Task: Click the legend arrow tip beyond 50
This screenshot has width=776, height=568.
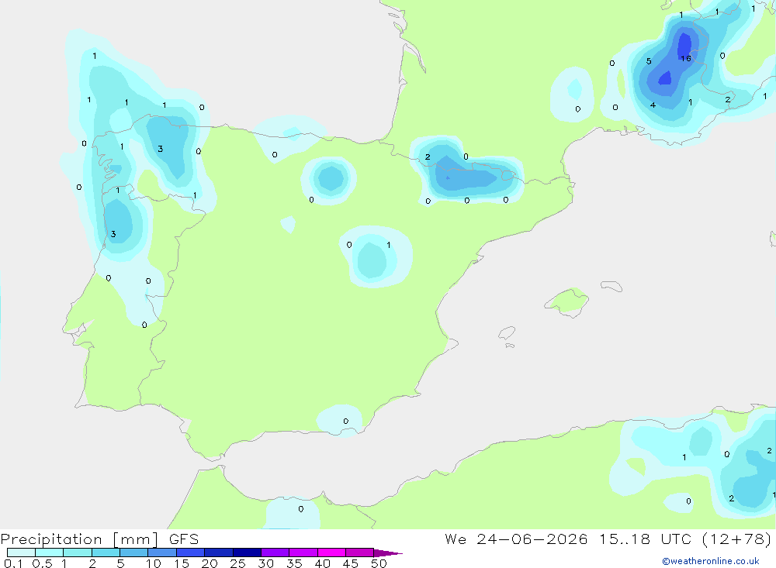Action: pyautogui.click(x=388, y=553)
